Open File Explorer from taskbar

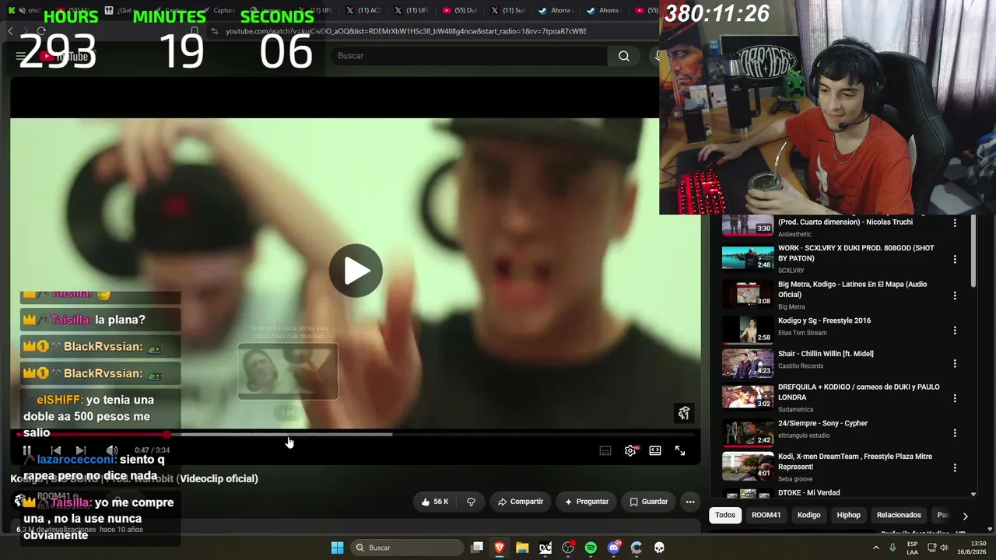522,548
